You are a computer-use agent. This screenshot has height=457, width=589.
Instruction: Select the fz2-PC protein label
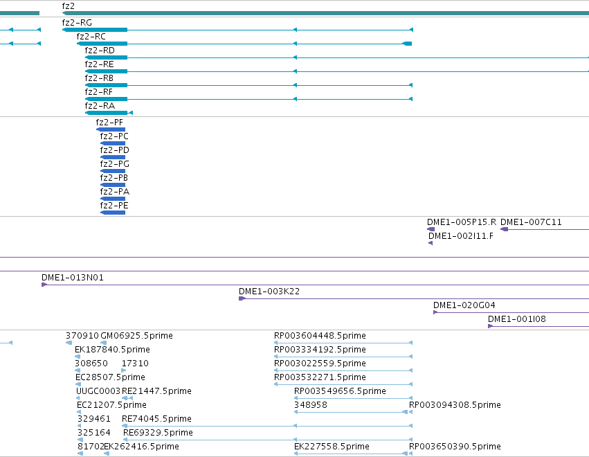tap(114, 136)
